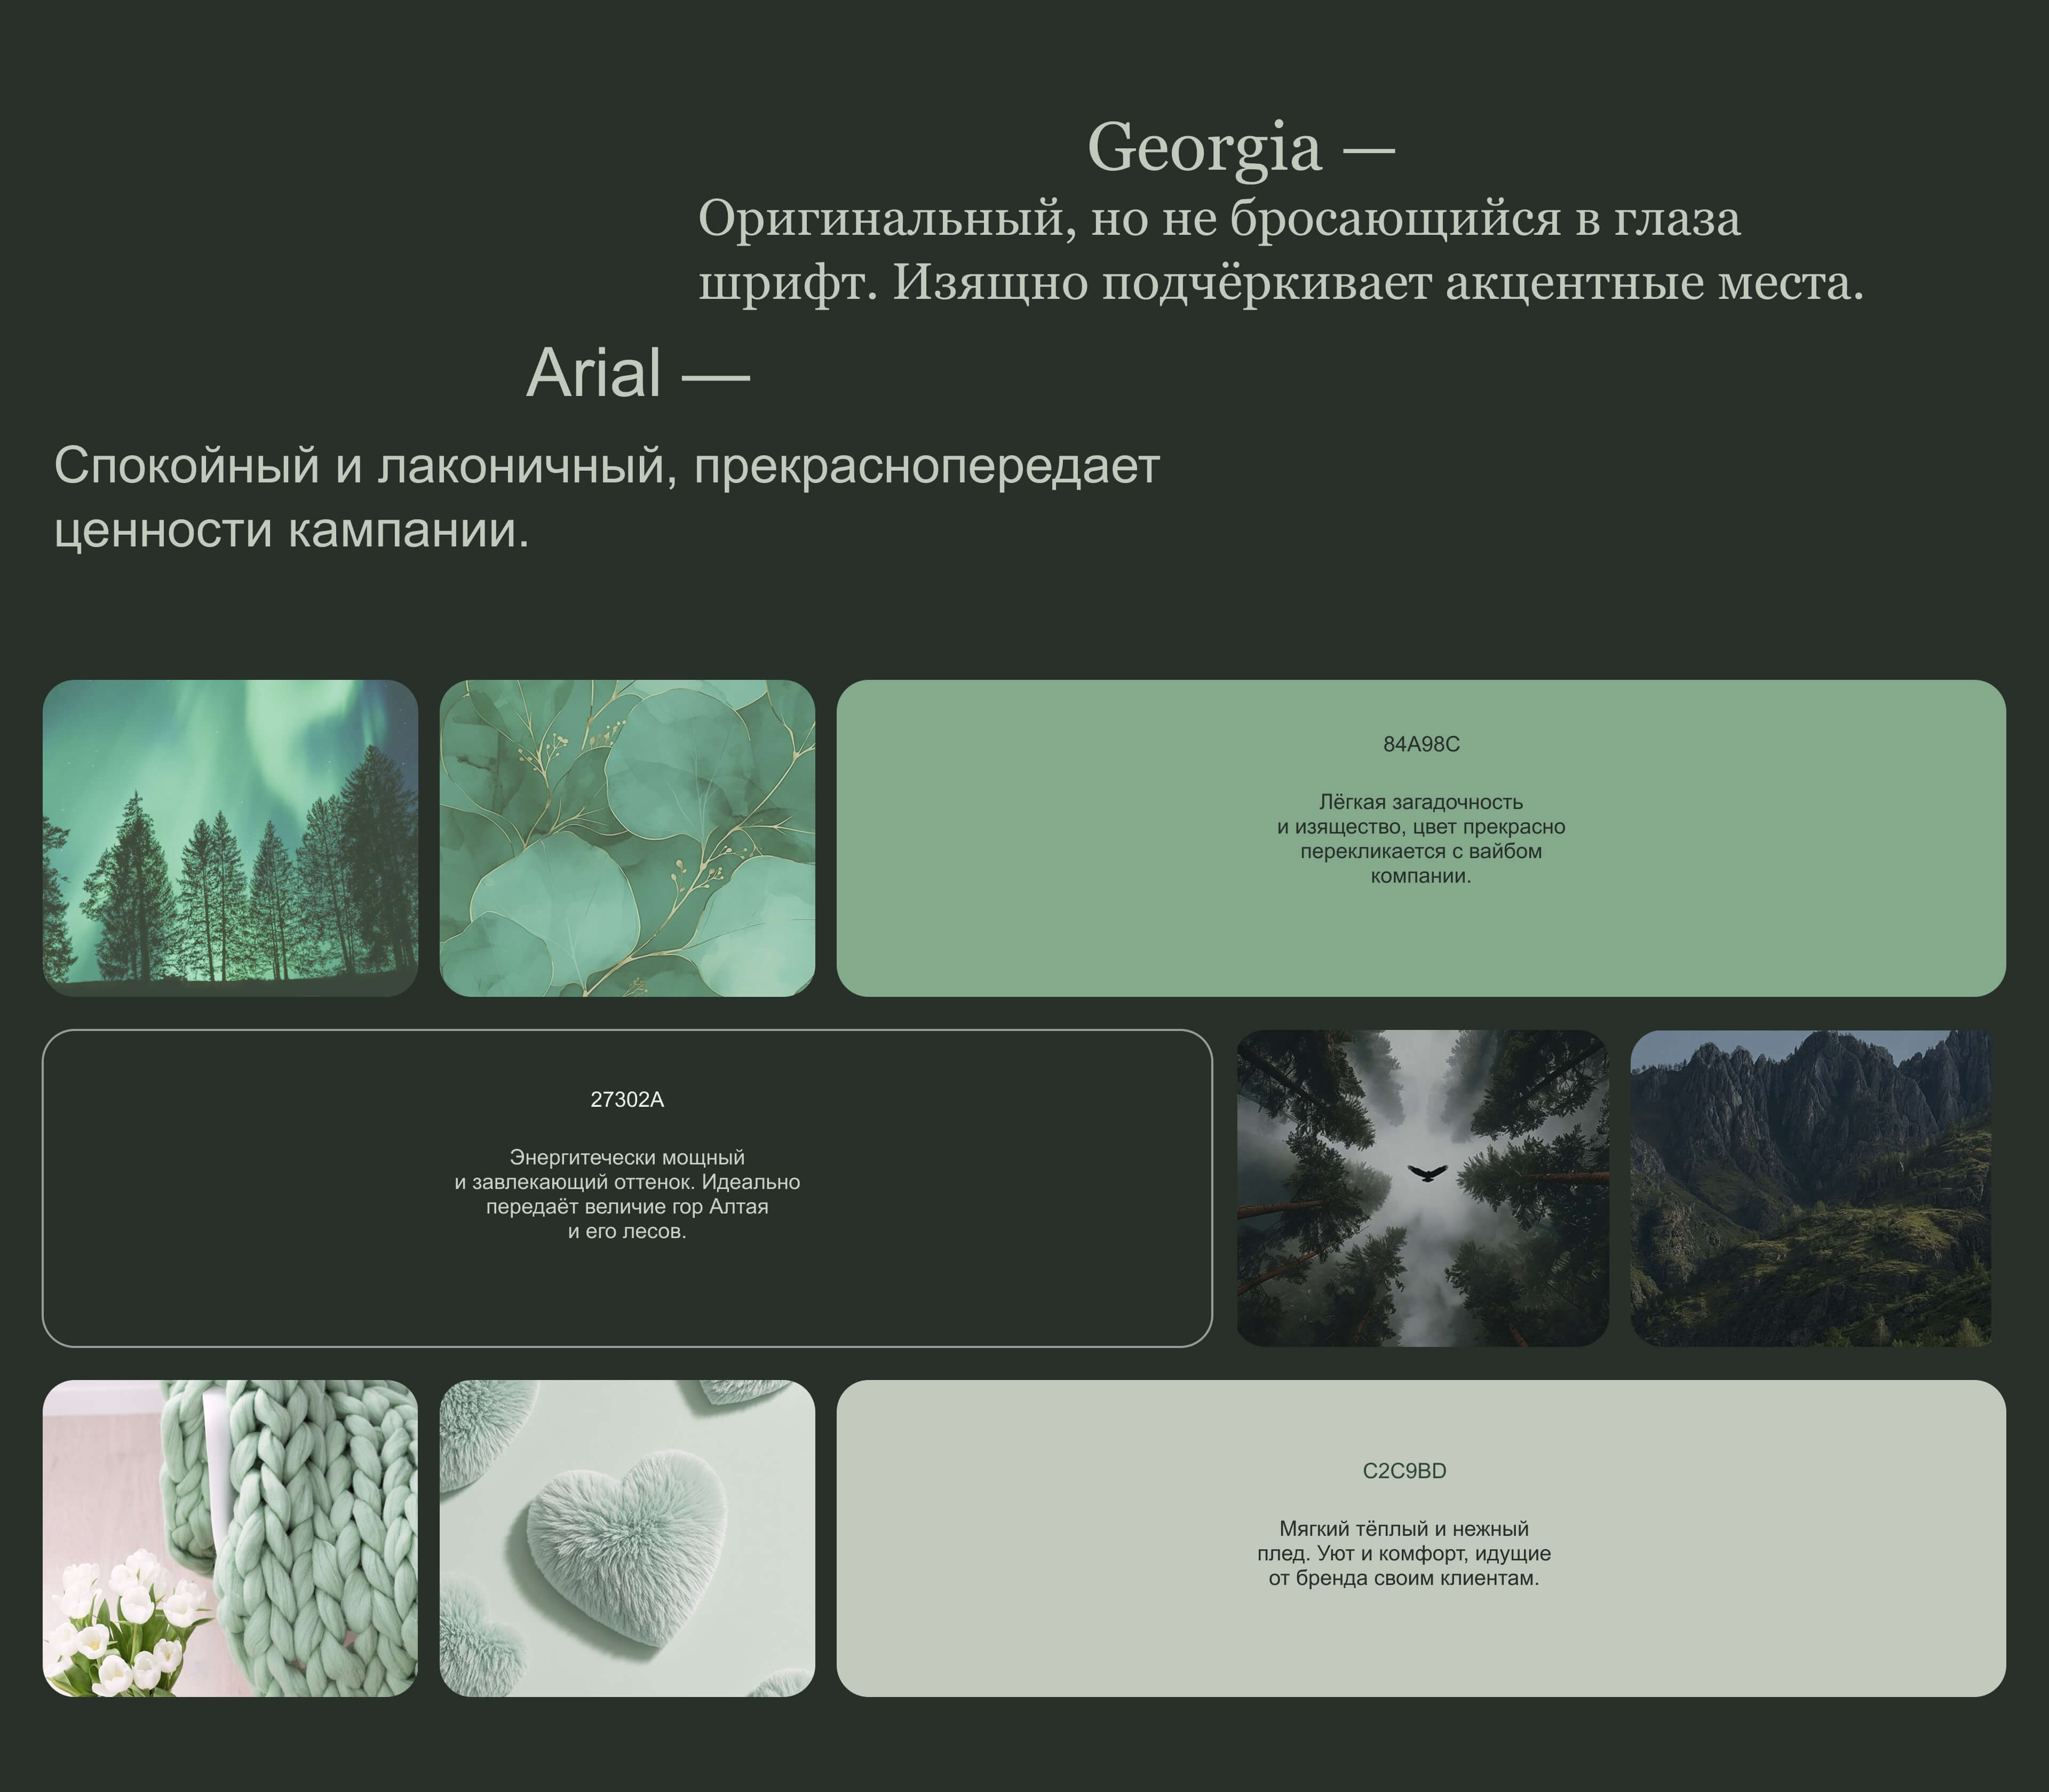Screen dimensions: 2049x1792
Task: Pick the light C2C9BD color swatch card
Action: (1421, 1538)
